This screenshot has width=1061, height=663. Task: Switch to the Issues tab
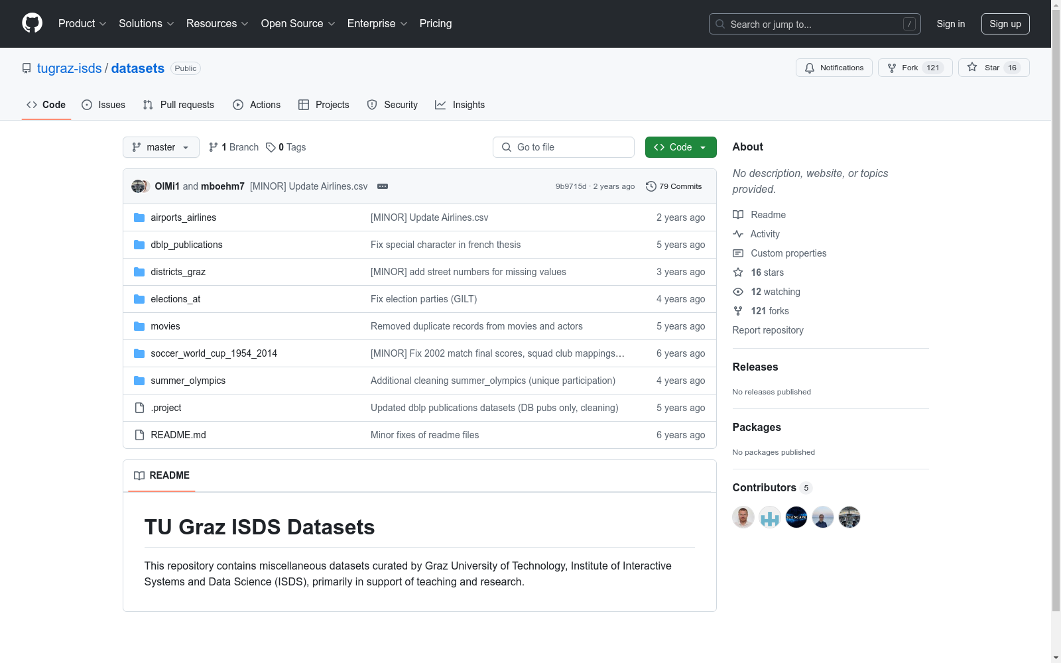click(x=103, y=105)
